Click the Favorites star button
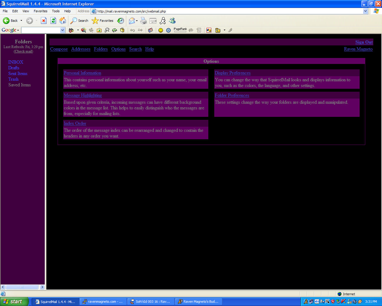The width and height of the screenshot is (382, 306). tap(102, 21)
